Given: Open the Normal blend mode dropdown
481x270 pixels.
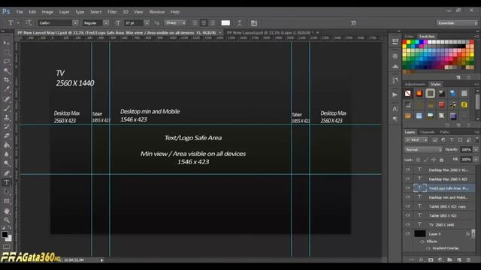Looking at the screenshot, I should click(423, 150).
